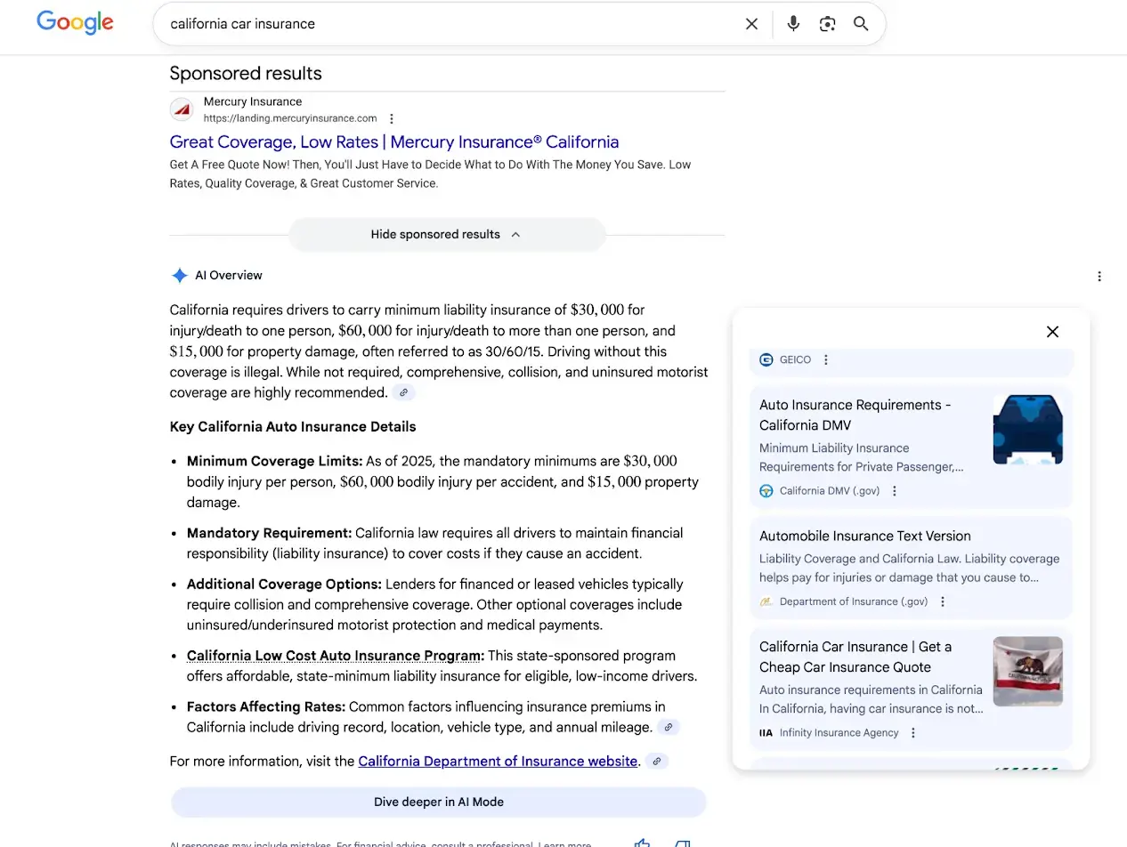The image size is (1127, 847).
Task: Open the Infinity Insurance Agency source options
Action: point(913,733)
